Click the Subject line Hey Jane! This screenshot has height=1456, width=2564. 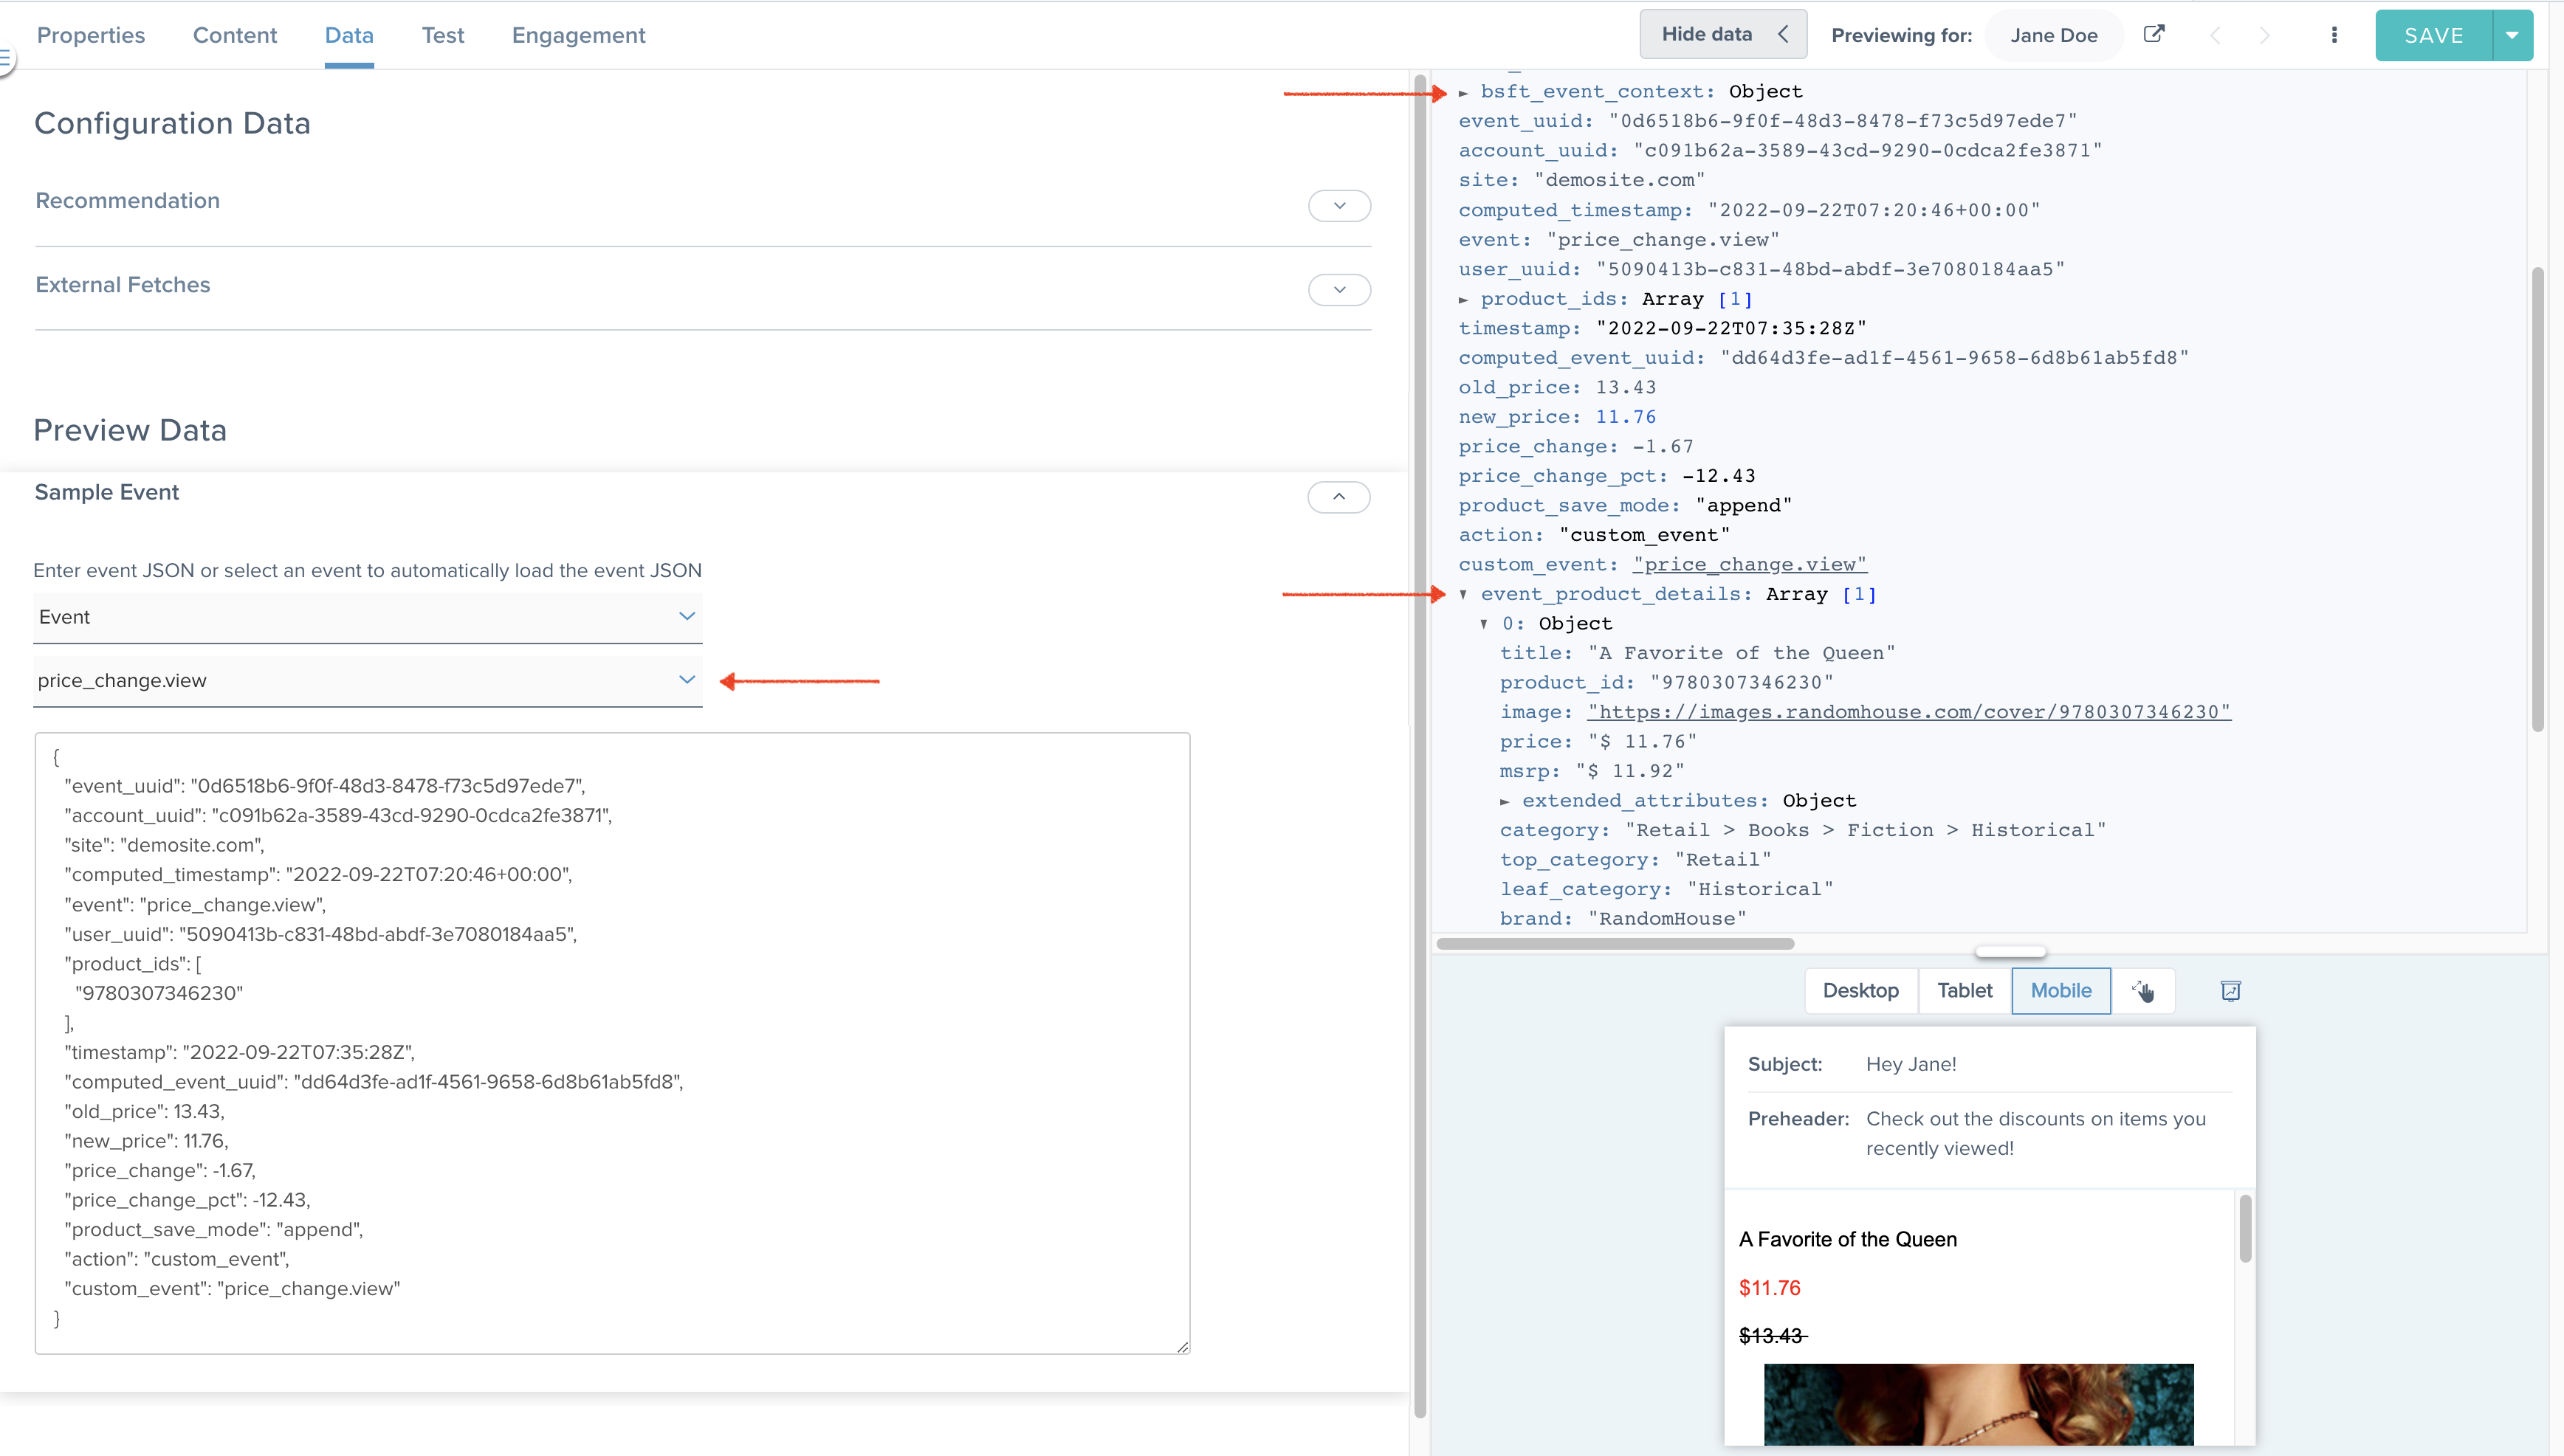(x=1911, y=1064)
